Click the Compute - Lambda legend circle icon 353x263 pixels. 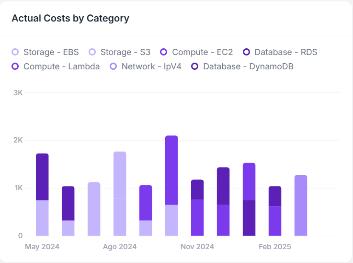coord(15,66)
